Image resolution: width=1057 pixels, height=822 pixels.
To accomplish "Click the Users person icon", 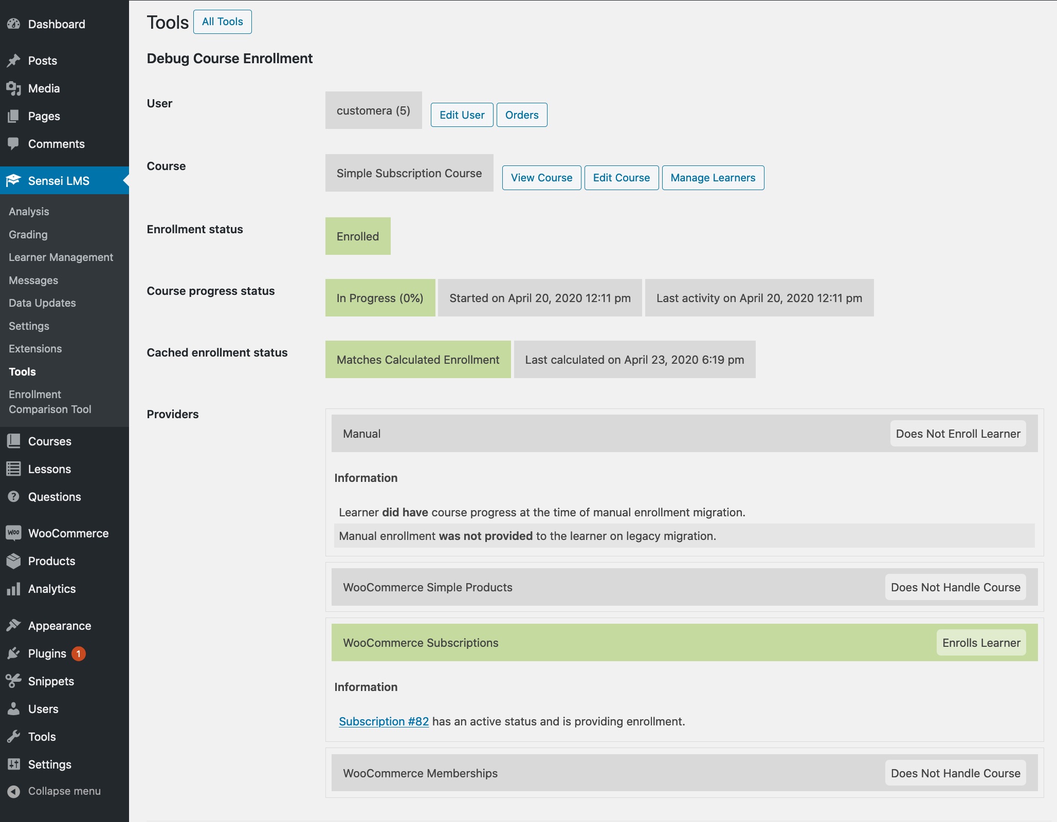I will 13,709.
